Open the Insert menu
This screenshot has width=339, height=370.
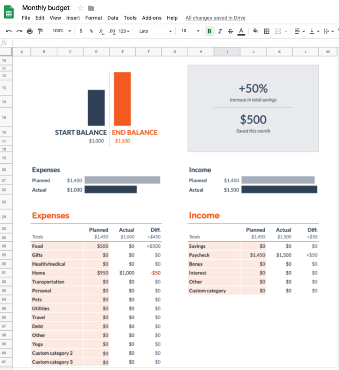pyautogui.click(x=73, y=18)
